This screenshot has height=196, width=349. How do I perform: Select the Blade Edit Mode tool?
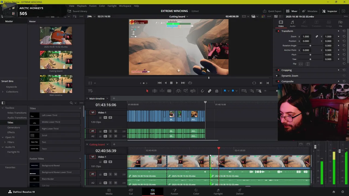169,91
